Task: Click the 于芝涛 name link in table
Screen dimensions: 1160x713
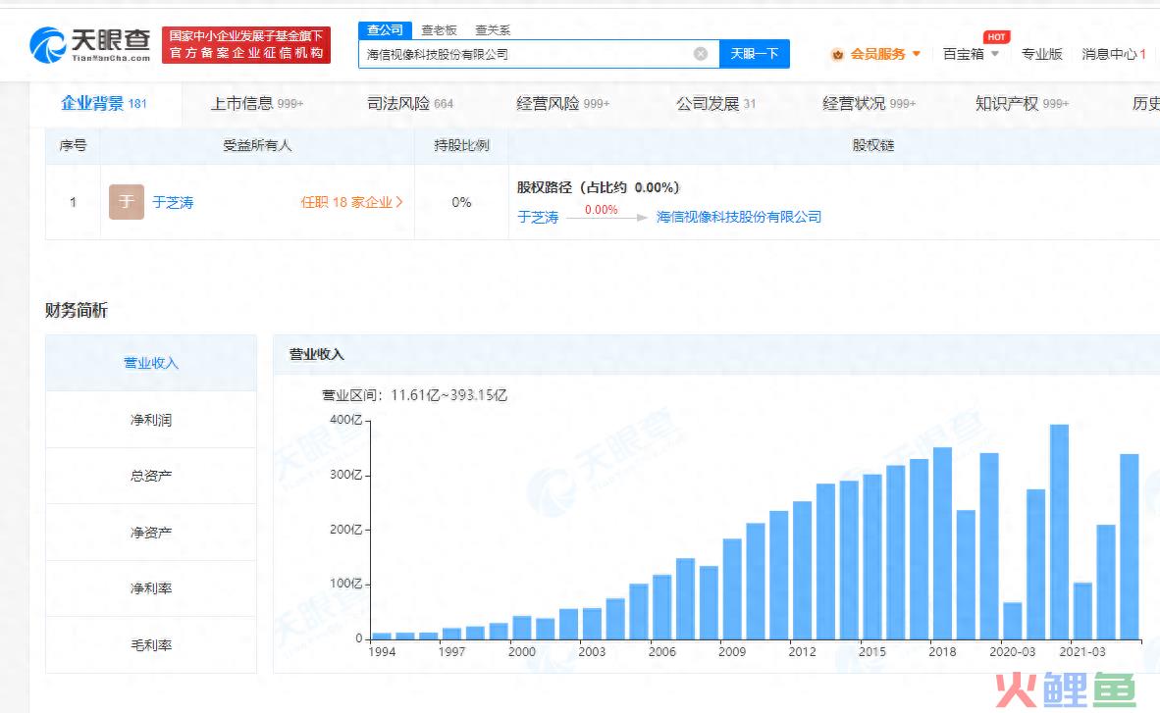Action: [x=173, y=203]
